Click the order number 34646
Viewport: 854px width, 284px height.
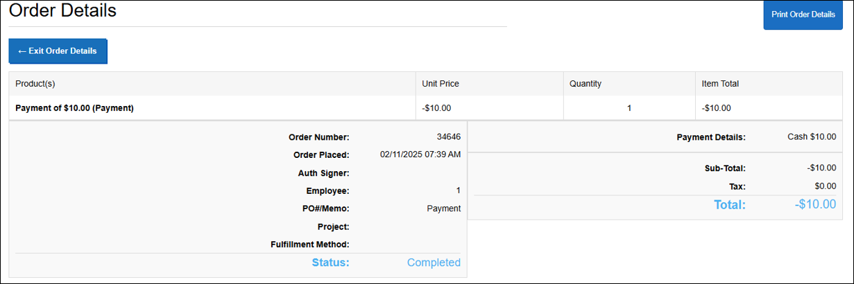448,137
